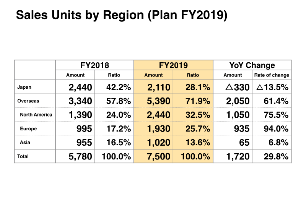Click the North America row label
Screen dimensions: 306x216
coord(36,115)
